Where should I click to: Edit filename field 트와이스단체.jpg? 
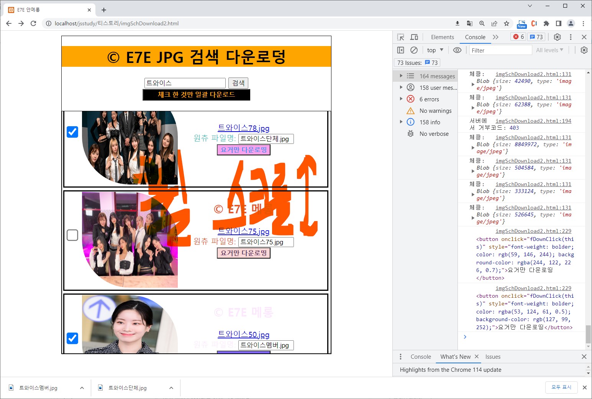pos(266,139)
